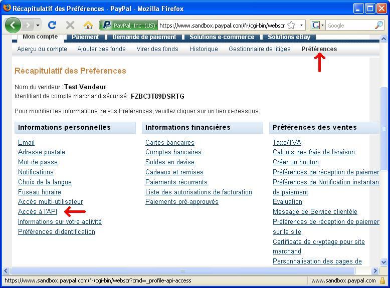390x288 pixels.
Task: Select Ajouter des fonds submenu
Action: [x=101, y=49]
